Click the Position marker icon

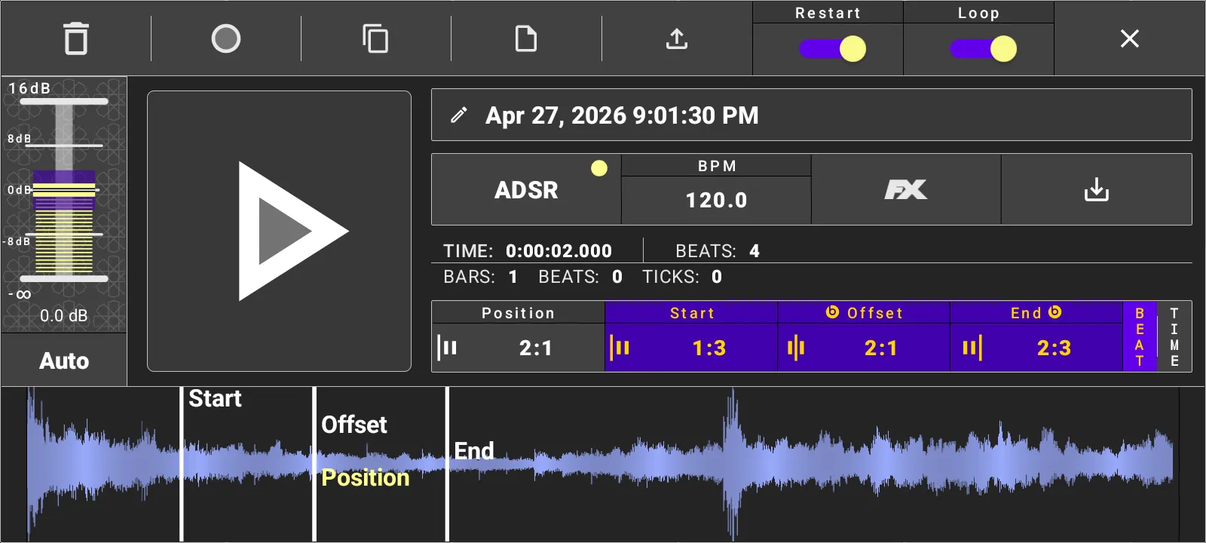448,348
